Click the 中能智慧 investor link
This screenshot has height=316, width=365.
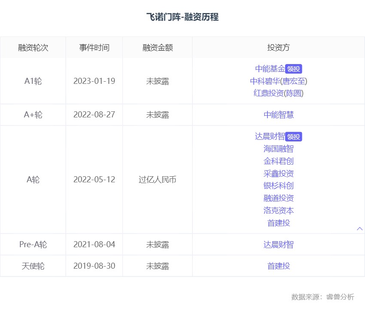tap(279, 115)
